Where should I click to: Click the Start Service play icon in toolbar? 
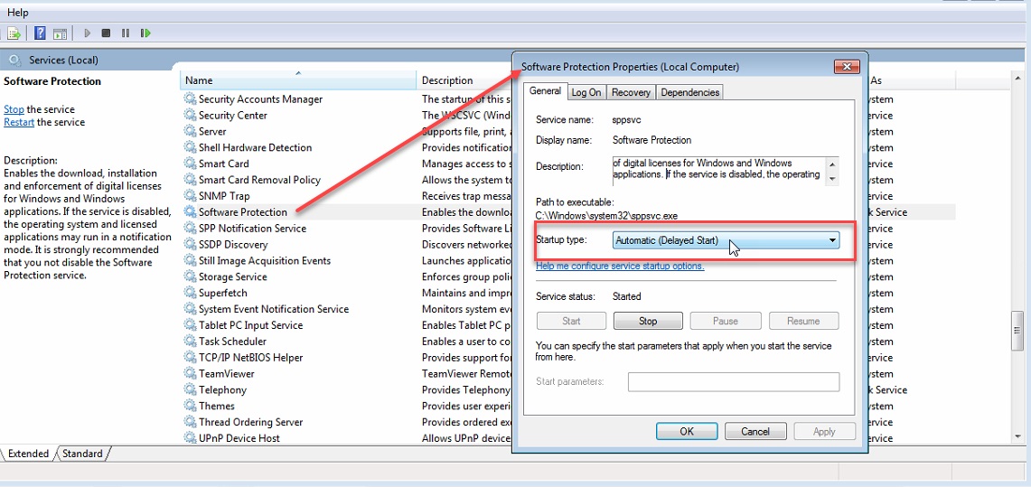click(88, 33)
